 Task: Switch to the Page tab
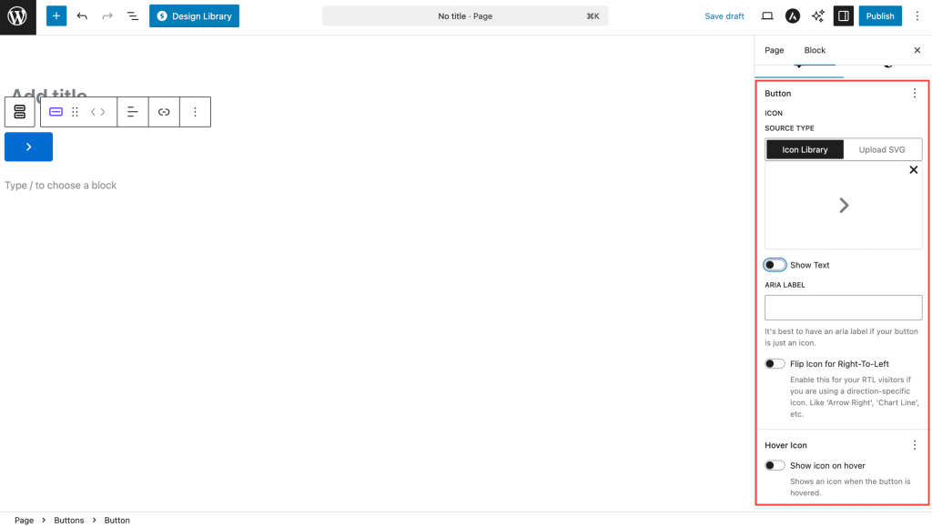(774, 50)
